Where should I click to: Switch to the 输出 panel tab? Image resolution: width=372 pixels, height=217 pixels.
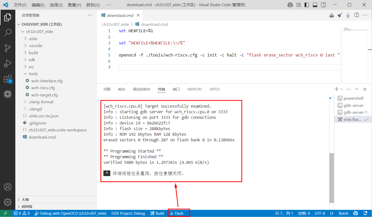122,89
